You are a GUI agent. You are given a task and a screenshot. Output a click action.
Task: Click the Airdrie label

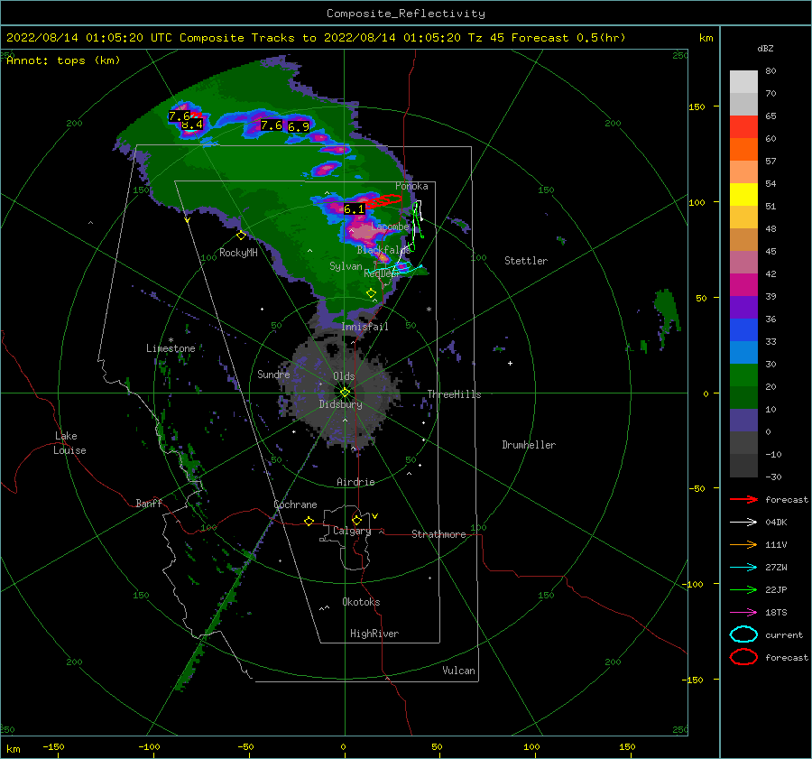(x=355, y=482)
